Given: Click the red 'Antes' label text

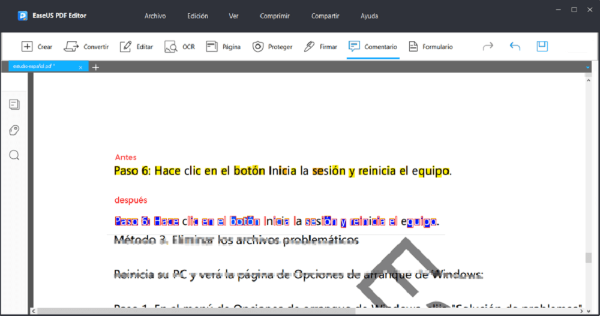Looking at the screenshot, I should click(x=125, y=157).
